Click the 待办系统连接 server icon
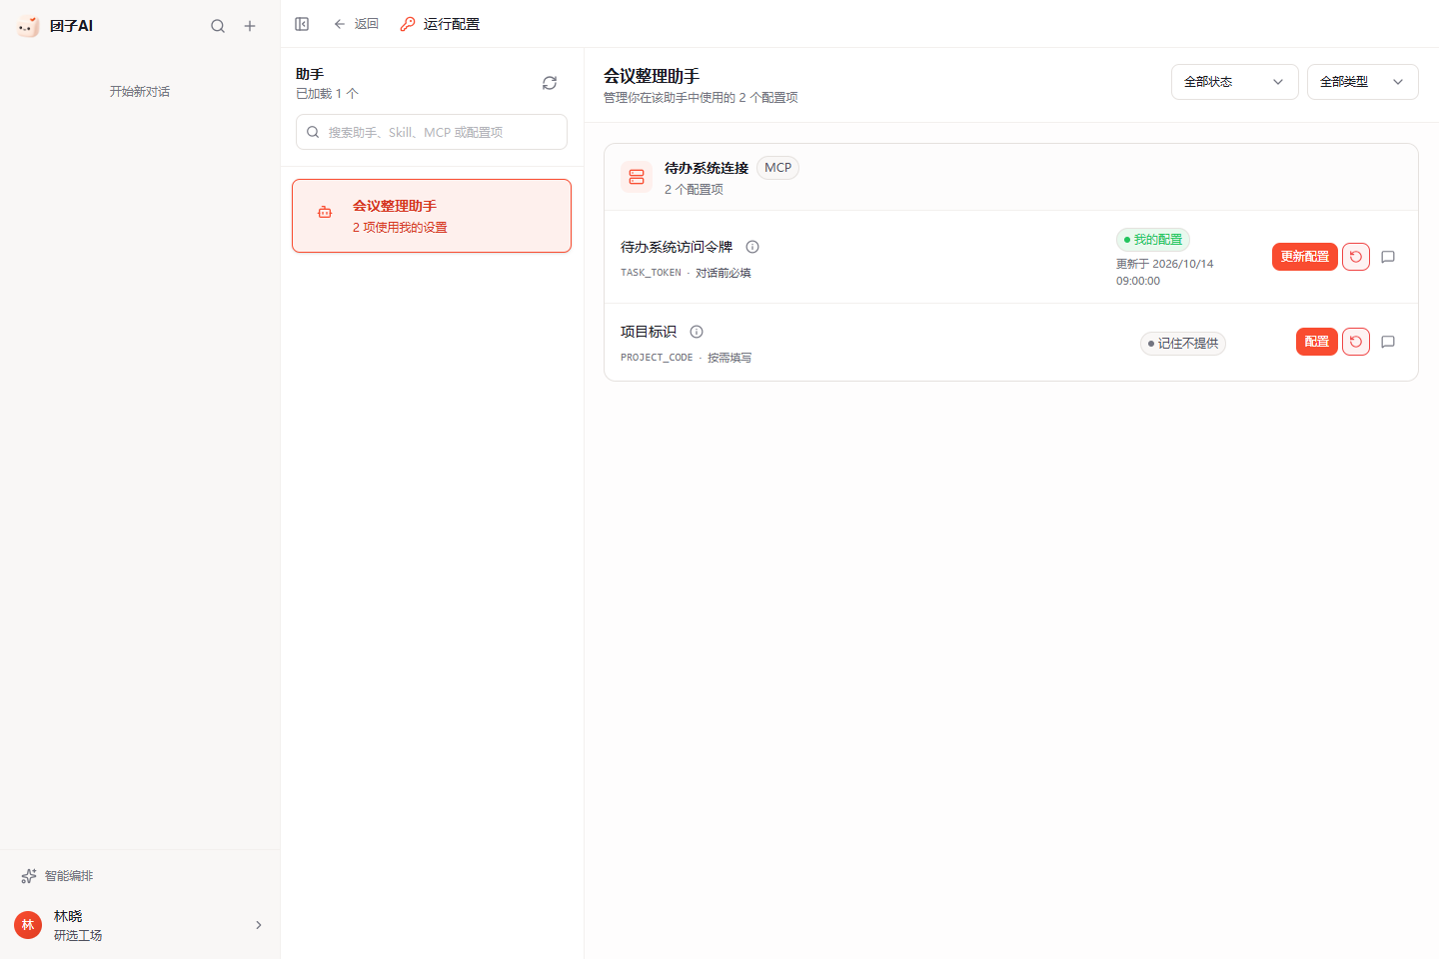 (x=637, y=178)
